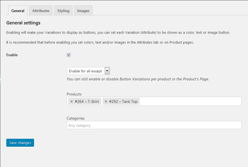This screenshot has width=248, height=167.
Task: Click the Any category input field
Action: [x=154, y=125]
